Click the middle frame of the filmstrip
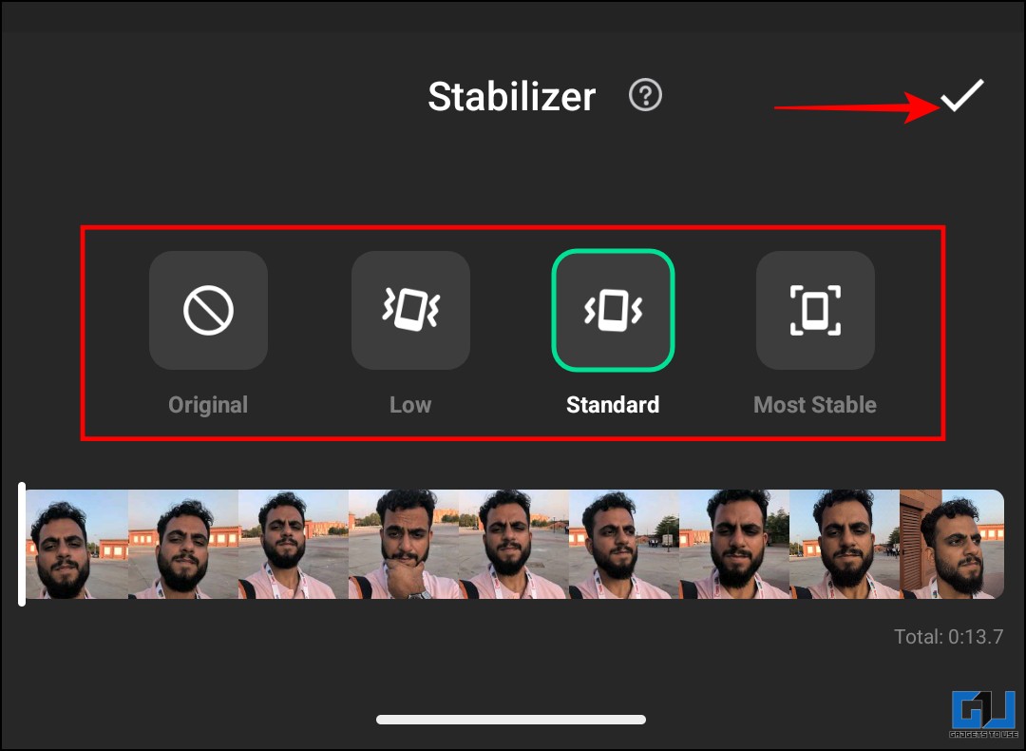Viewport: 1026px width, 751px height. pyautogui.click(x=514, y=544)
